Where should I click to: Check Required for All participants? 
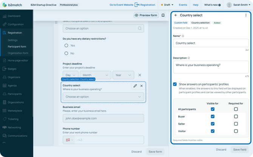tap(236, 109)
